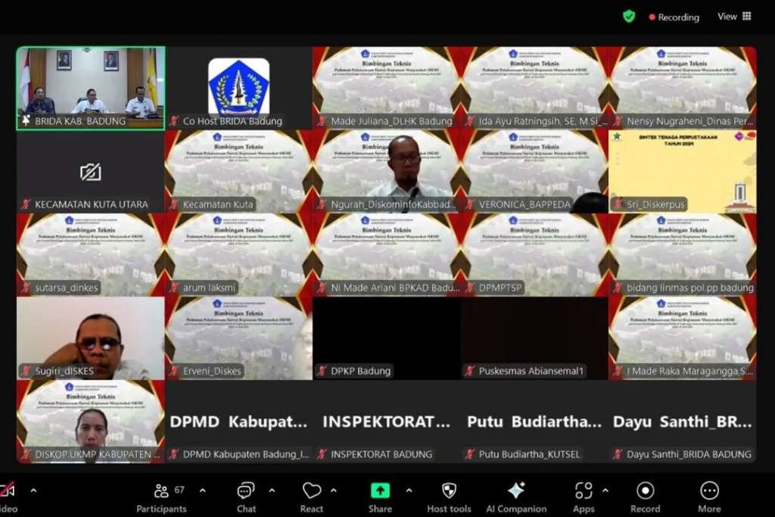Expand the Share options chevron
This screenshot has height=517, width=775.
[x=409, y=491]
